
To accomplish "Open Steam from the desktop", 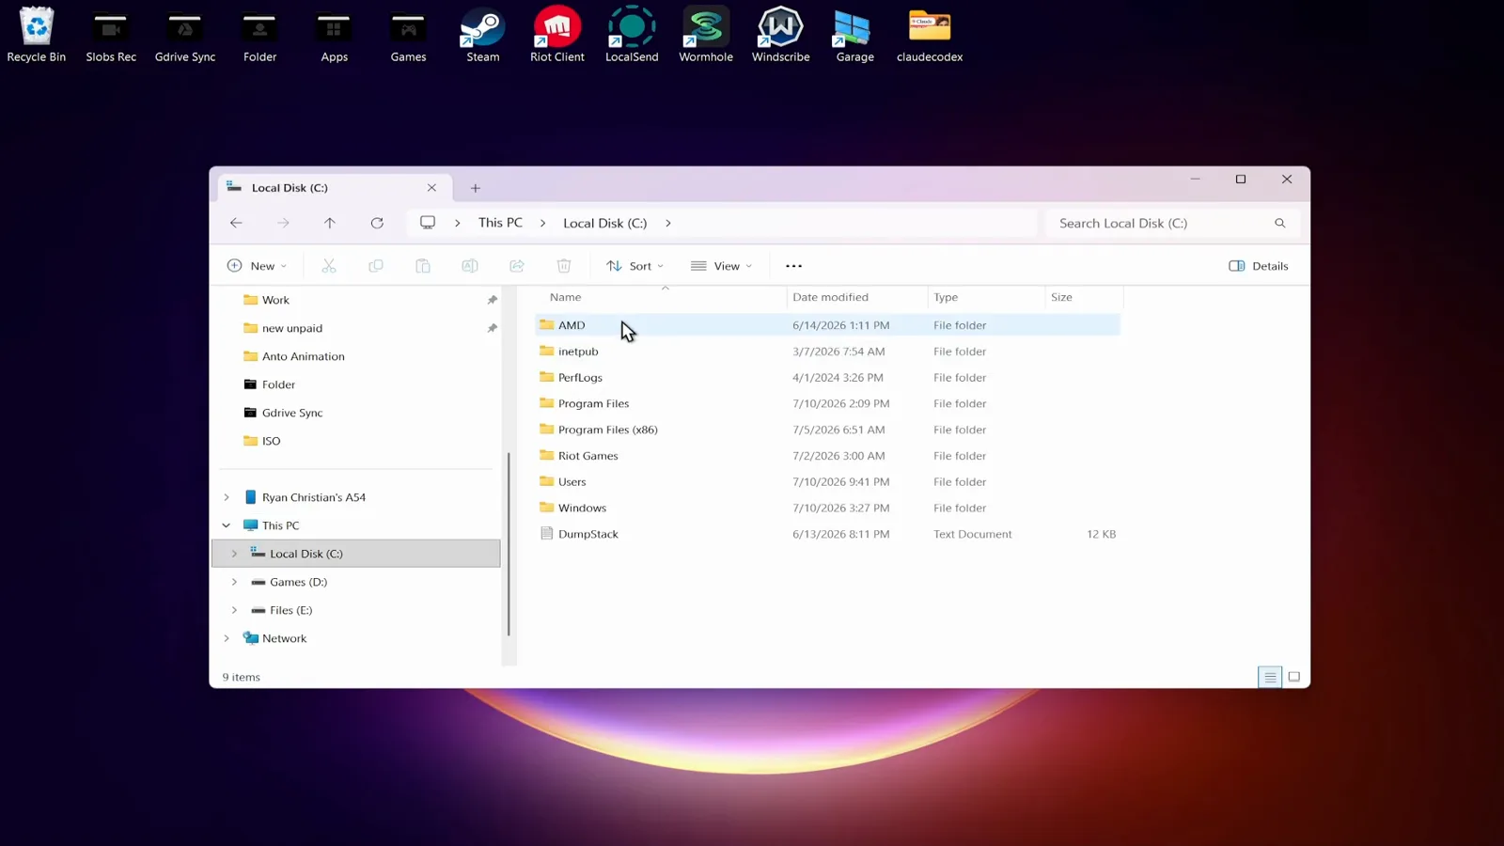I will click(483, 34).
